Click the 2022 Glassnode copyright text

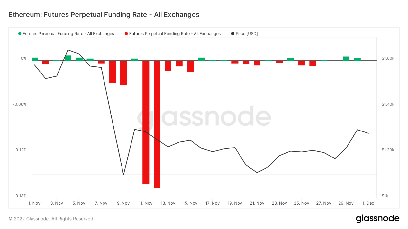pos(51,219)
